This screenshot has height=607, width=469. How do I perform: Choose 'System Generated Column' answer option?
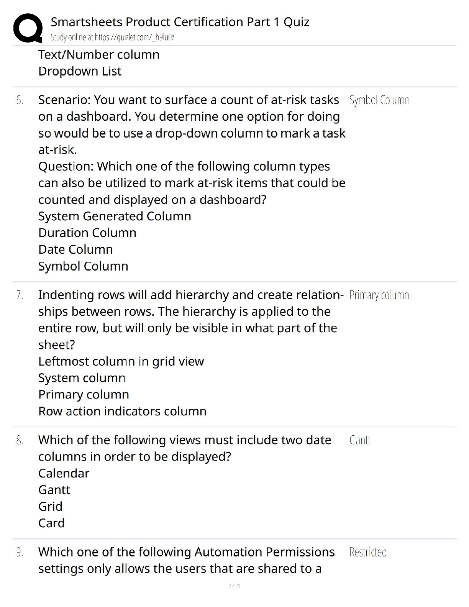pyautogui.click(x=115, y=217)
